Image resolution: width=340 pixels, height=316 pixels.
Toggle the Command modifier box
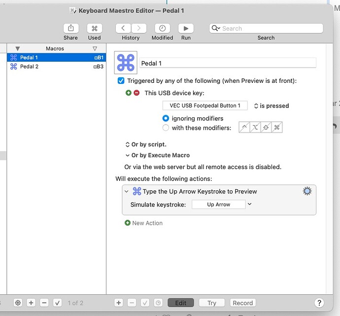[x=277, y=127]
